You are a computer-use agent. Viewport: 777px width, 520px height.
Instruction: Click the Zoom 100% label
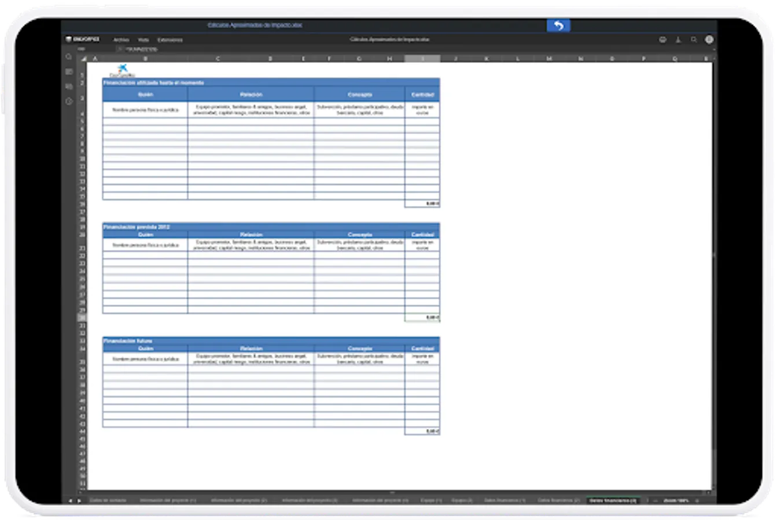676,500
